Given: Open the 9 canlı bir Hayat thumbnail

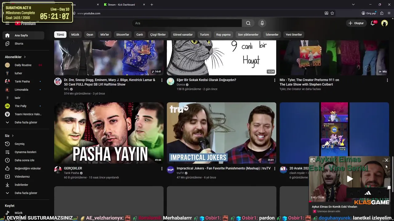Looking at the screenshot, I should click(222, 58).
